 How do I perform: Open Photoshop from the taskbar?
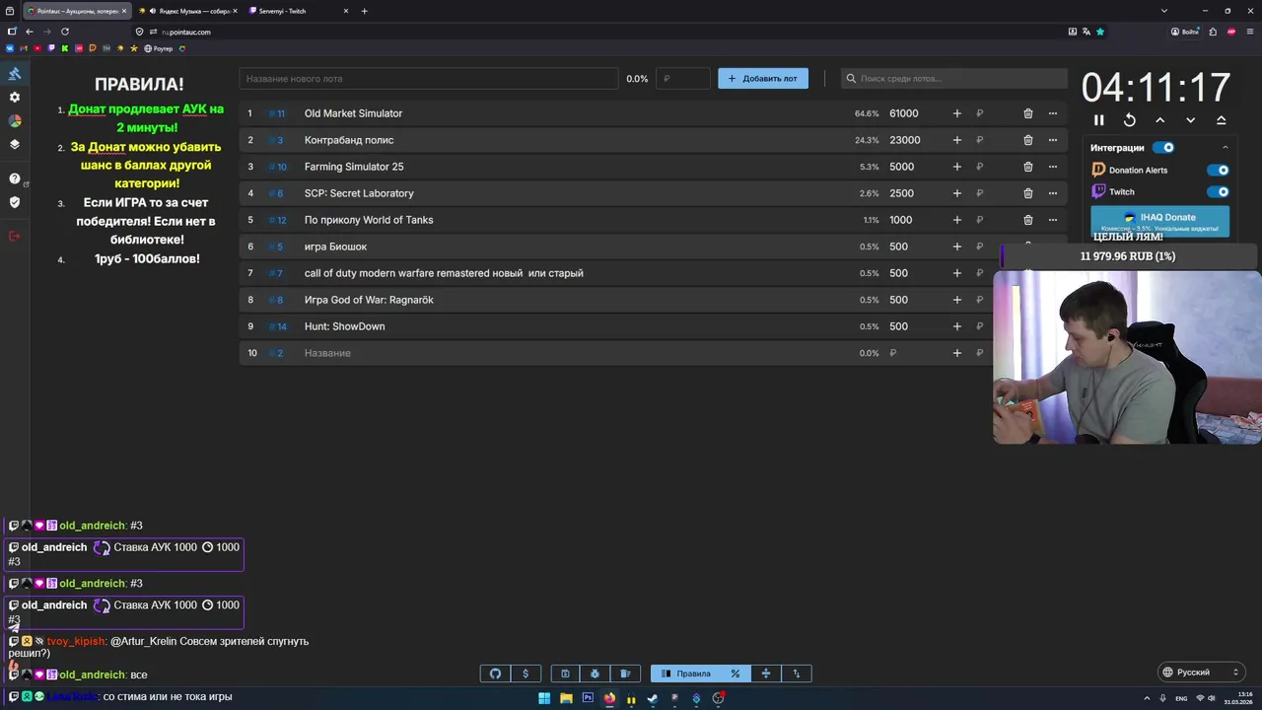tap(588, 698)
